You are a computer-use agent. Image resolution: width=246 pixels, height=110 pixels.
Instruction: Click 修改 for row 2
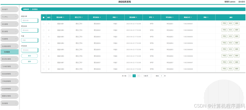[230, 30]
